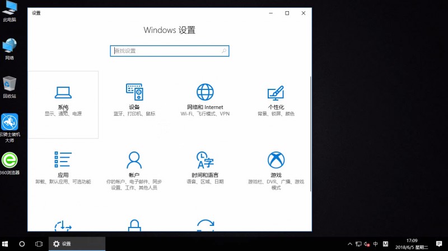This screenshot has width=448, height=251.
Task: Open the 时间和语言 (Time & Language) icon
Action: (205, 160)
